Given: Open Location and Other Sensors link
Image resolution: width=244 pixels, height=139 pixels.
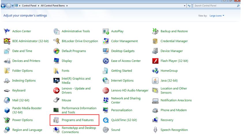Looking at the screenshot, I should pos(174,91).
